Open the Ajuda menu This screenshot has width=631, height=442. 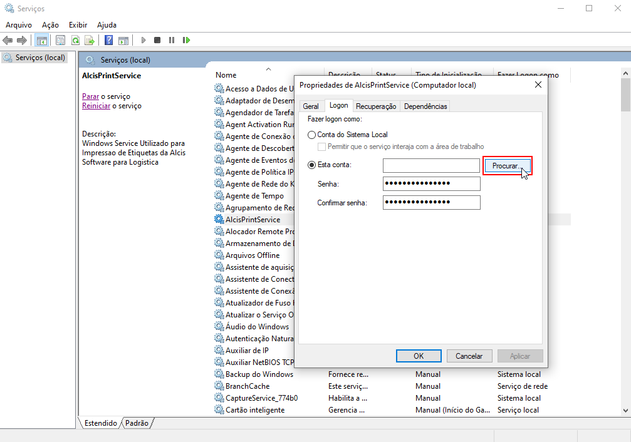107,25
